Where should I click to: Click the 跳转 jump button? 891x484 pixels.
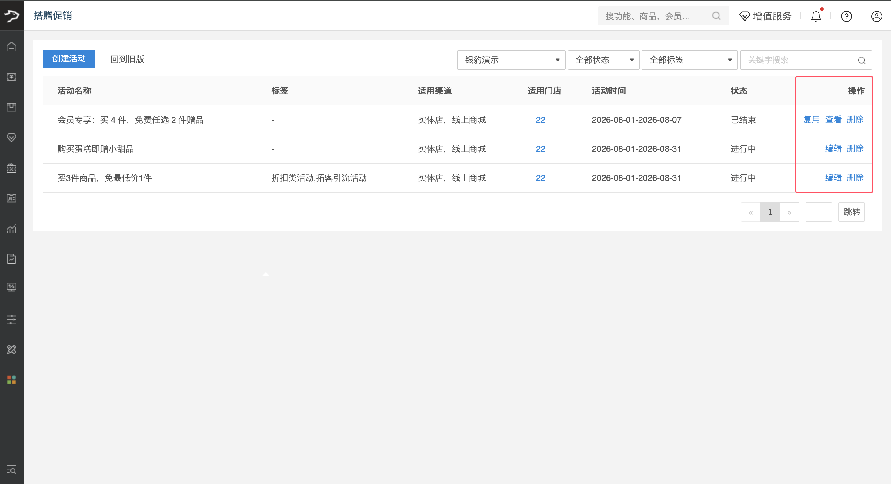pyautogui.click(x=852, y=212)
